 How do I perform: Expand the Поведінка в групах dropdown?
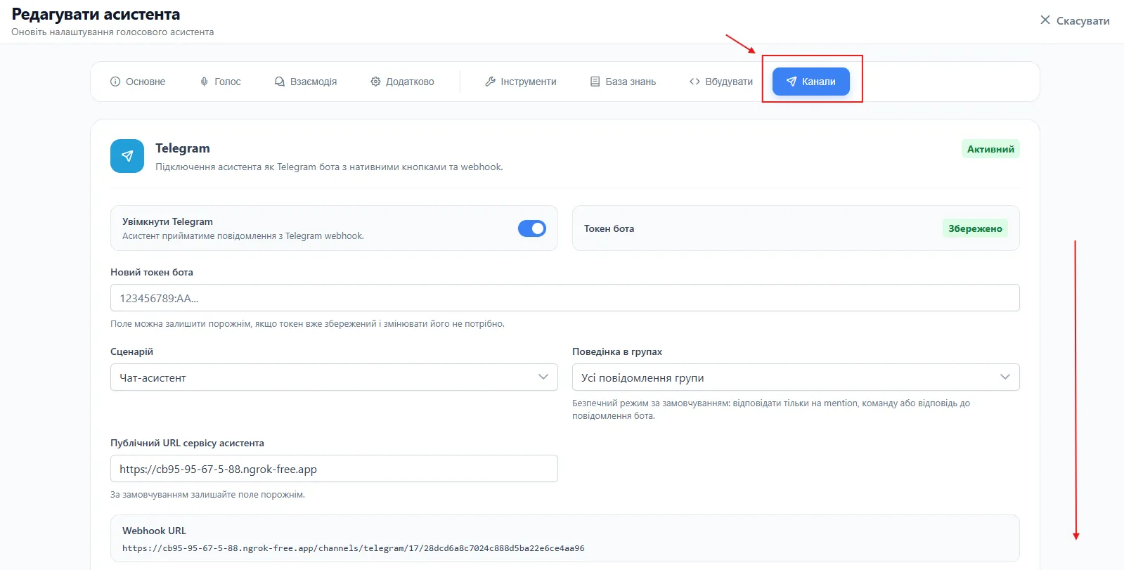pos(796,377)
